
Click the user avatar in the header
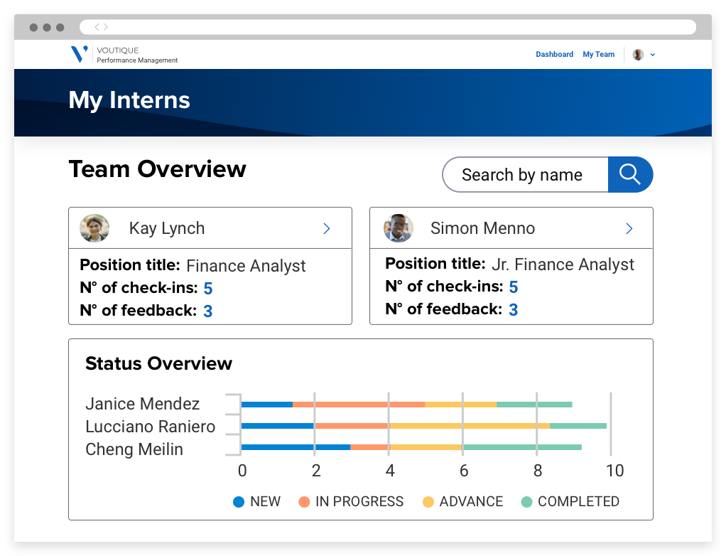click(638, 55)
